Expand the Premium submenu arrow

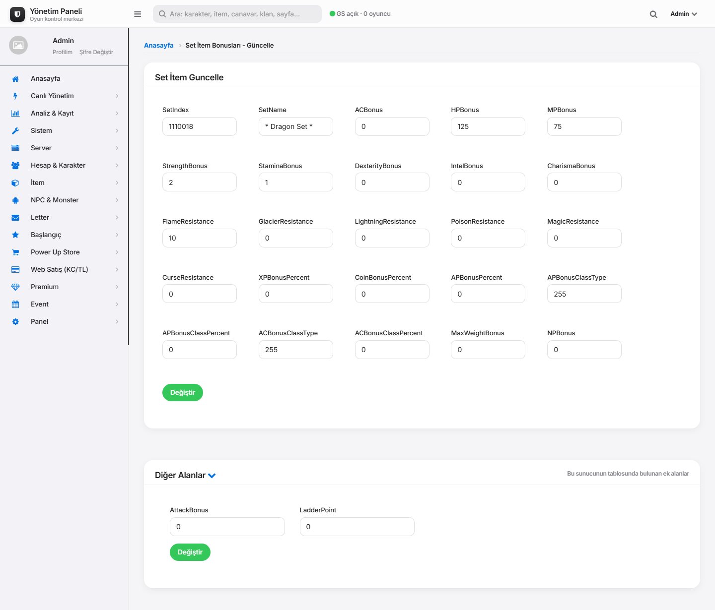[117, 287]
